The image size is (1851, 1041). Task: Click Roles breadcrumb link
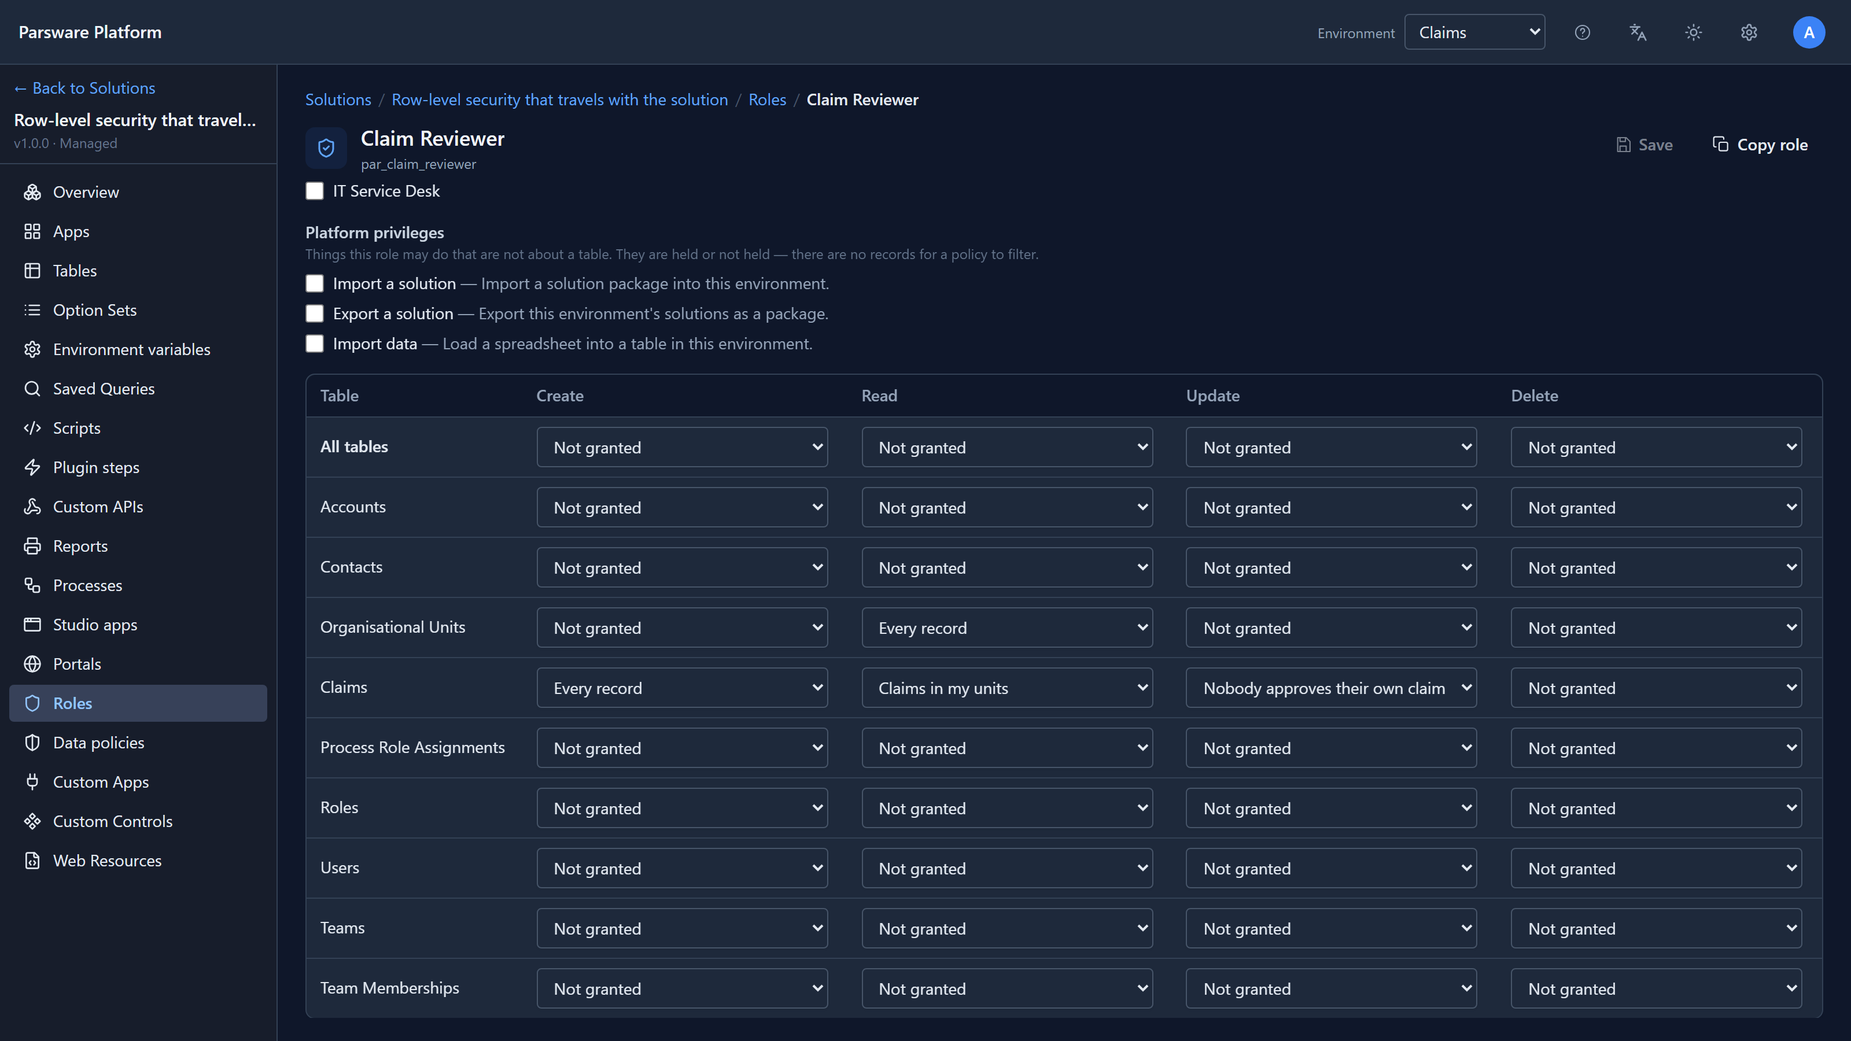pyautogui.click(x=766, y=100)
